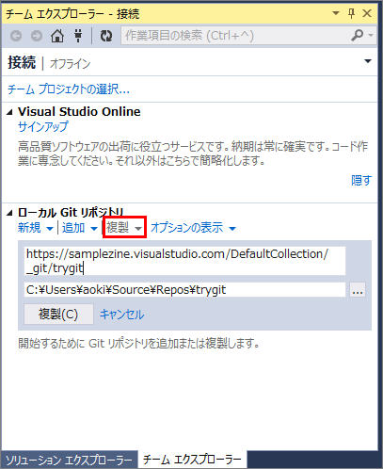Click the ローカル Git リポジトリ heading text

tap(71, 213)
